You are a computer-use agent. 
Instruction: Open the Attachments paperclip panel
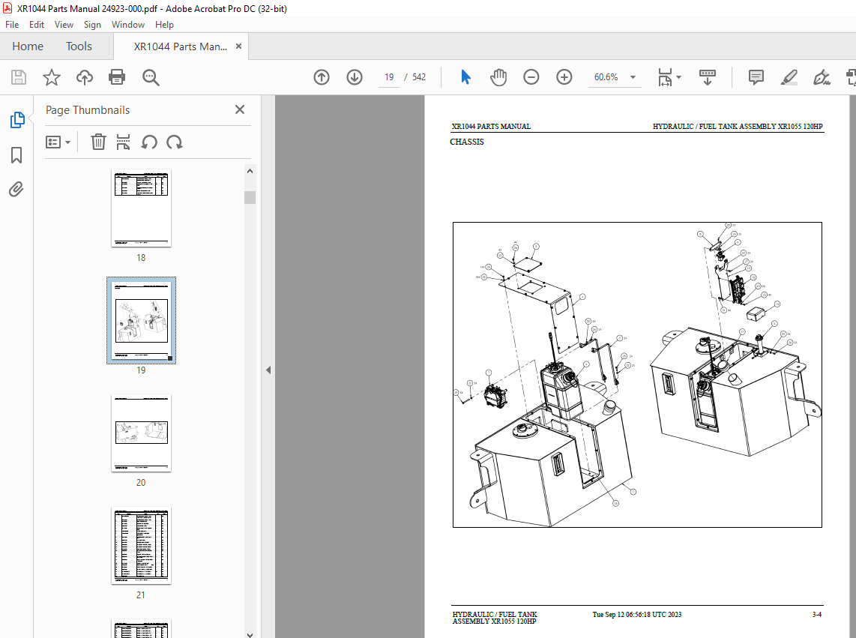[16, 190]
